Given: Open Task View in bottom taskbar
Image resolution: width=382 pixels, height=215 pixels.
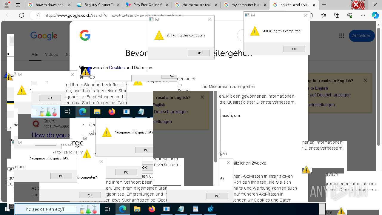Looking at the screenshot, I should tap(107, 209).
